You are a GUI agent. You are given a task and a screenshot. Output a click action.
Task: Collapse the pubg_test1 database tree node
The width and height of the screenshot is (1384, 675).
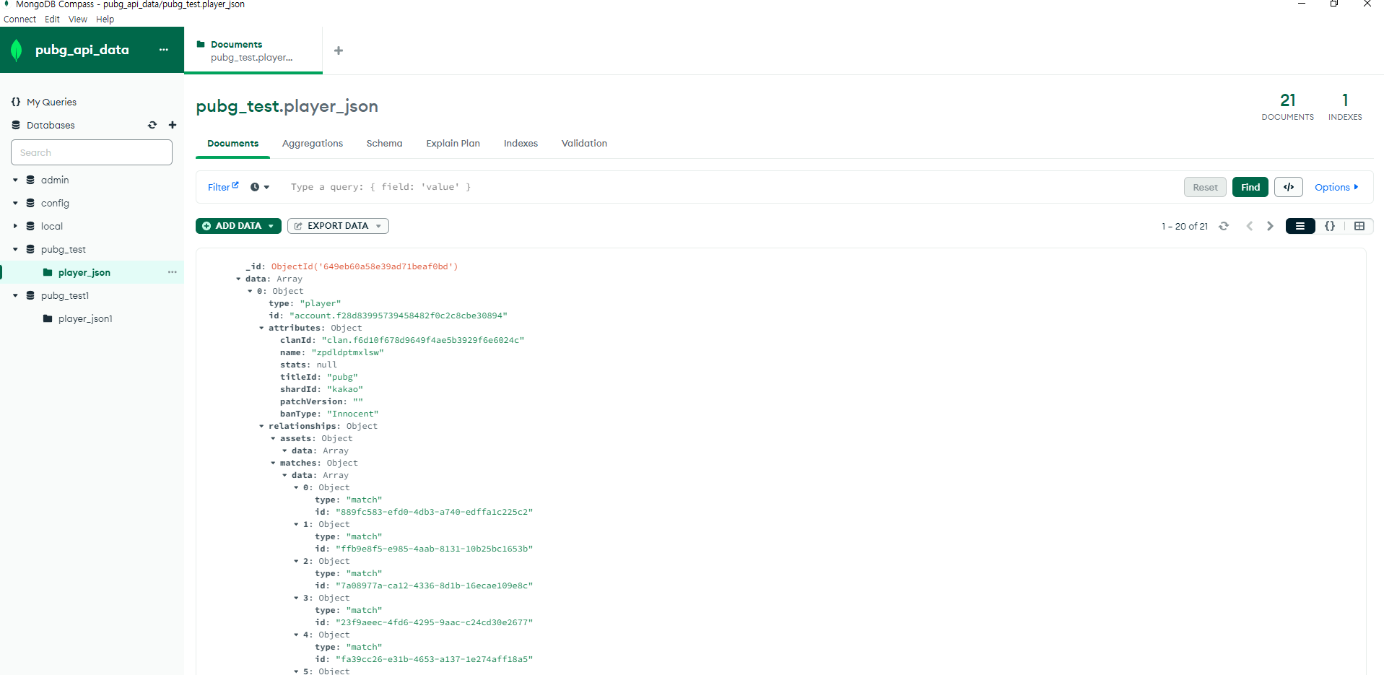point(15,295)
